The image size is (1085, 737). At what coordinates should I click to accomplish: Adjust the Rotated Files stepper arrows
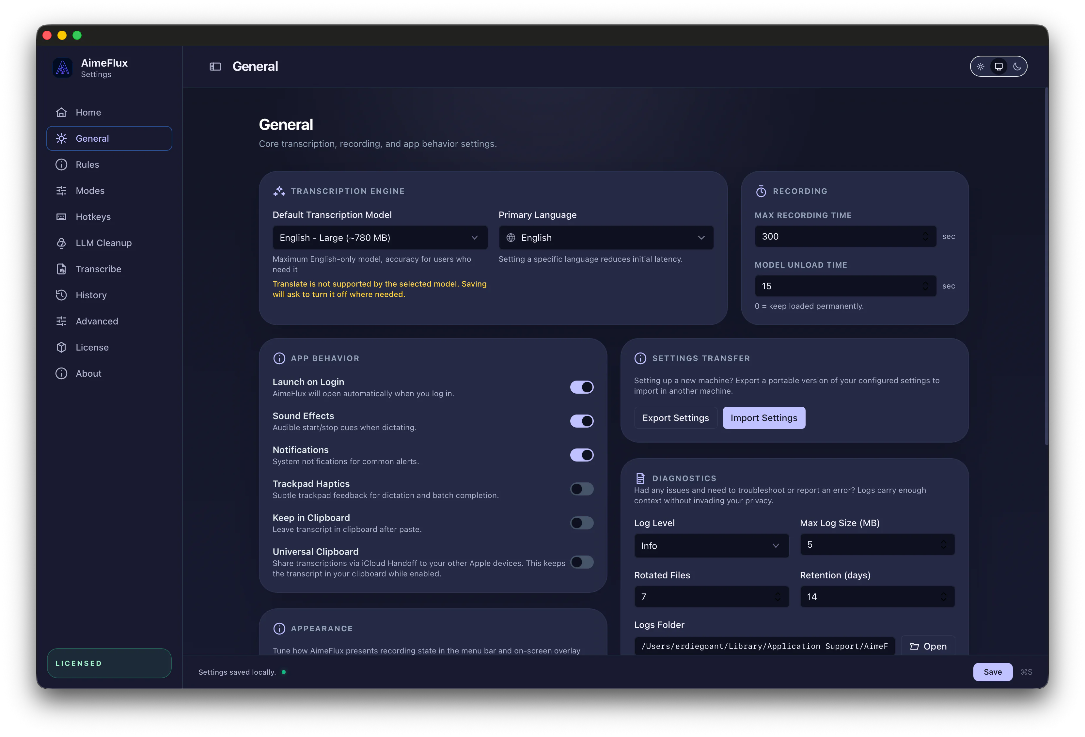click(x=778, y=597)
